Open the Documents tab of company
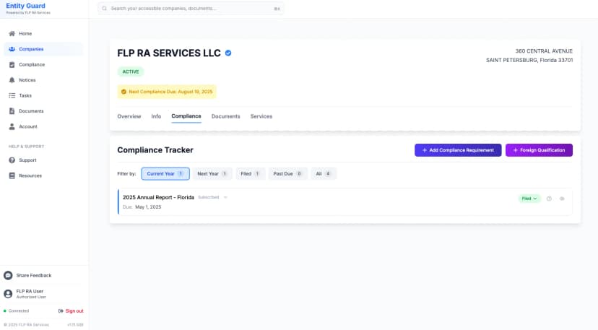The width and height of the screenshot is (598, 330). pos(226,116)
